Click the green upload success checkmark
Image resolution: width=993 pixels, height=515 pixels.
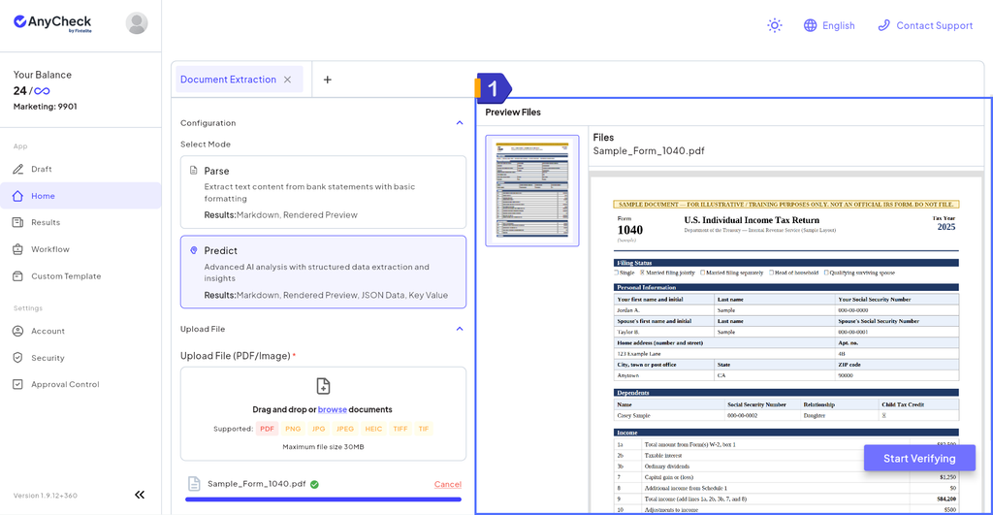tap(315, 484)
